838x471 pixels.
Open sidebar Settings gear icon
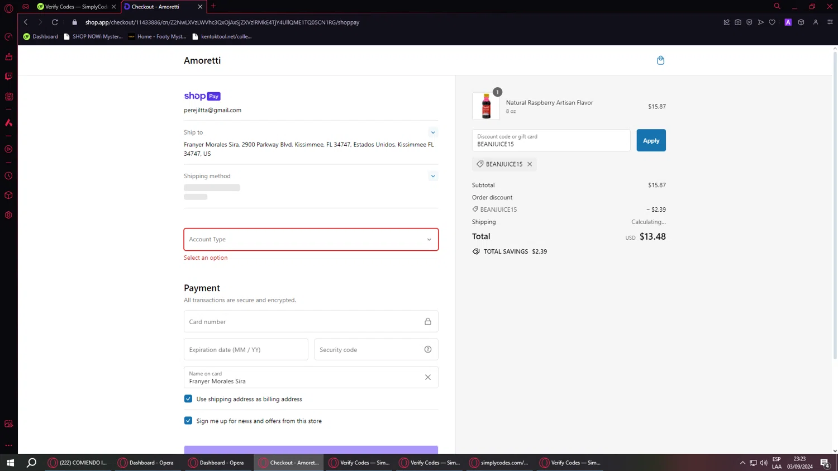pyautogui.click(x=8, y=215)
